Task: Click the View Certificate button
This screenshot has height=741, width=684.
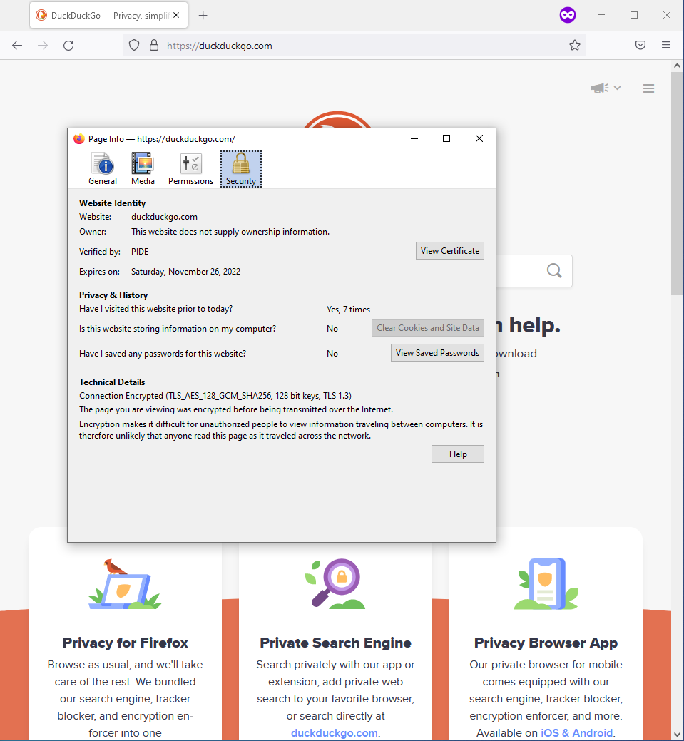Action: tap(449, 250)
